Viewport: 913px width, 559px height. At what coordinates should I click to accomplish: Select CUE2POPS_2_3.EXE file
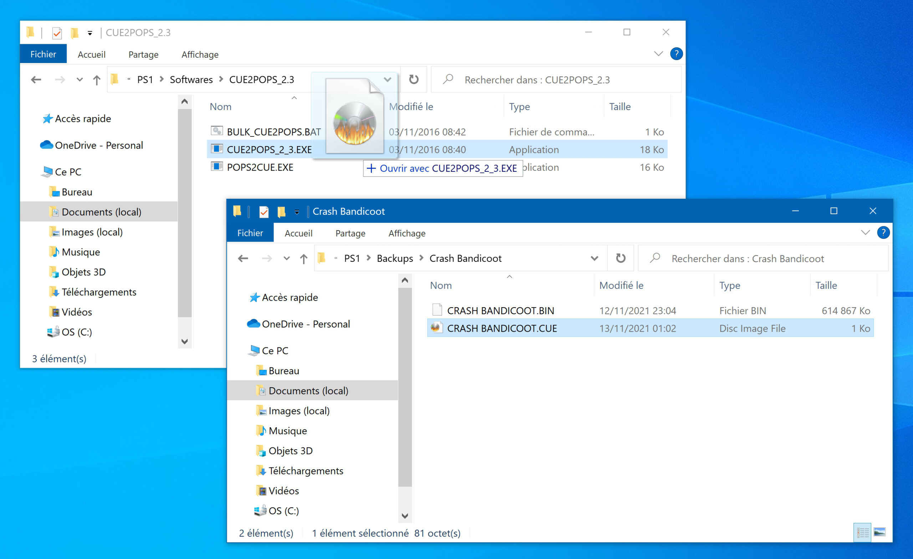(437, 150)
